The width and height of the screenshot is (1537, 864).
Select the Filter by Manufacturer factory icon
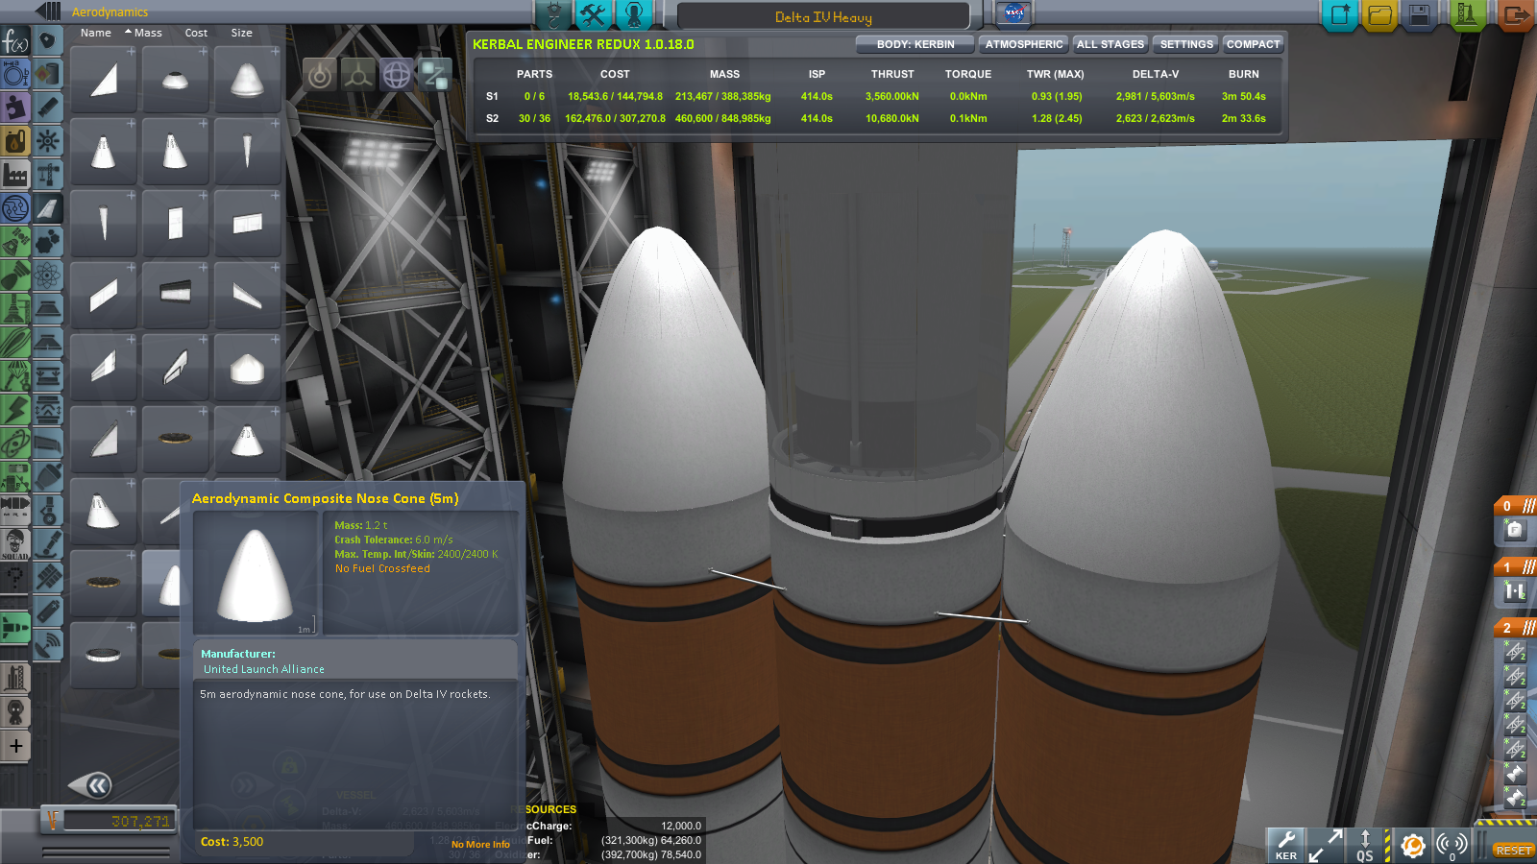(x=14, y=174)
